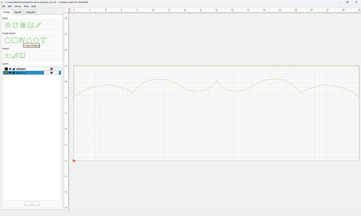
Task: Select the measure ruler tool
Action: tap(38, 25)
